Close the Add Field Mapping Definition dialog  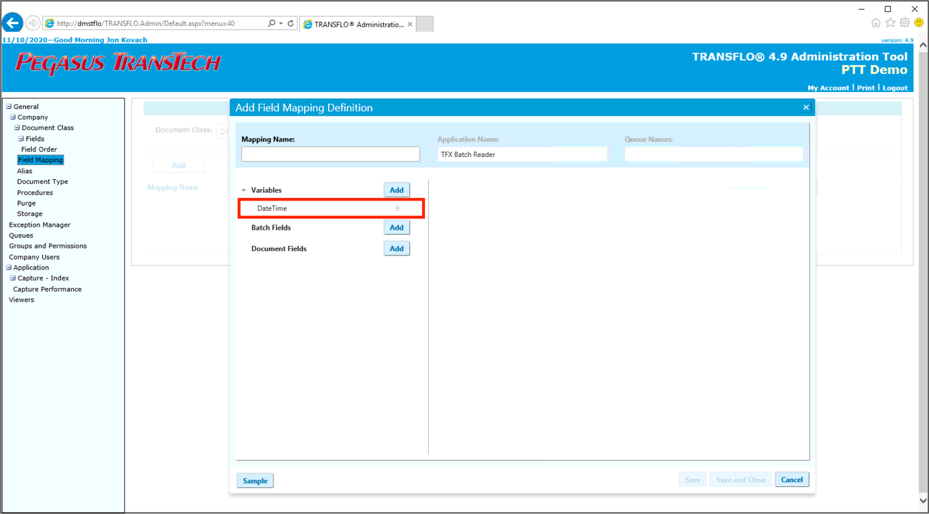pyautogui.click(x=806, y=108)
